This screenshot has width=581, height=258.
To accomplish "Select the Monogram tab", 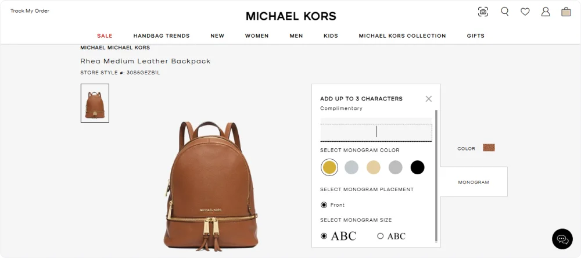I will click(x=474, y=182).
